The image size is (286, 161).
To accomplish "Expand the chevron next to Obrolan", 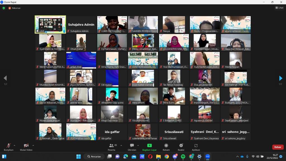I will click(138, 145).
